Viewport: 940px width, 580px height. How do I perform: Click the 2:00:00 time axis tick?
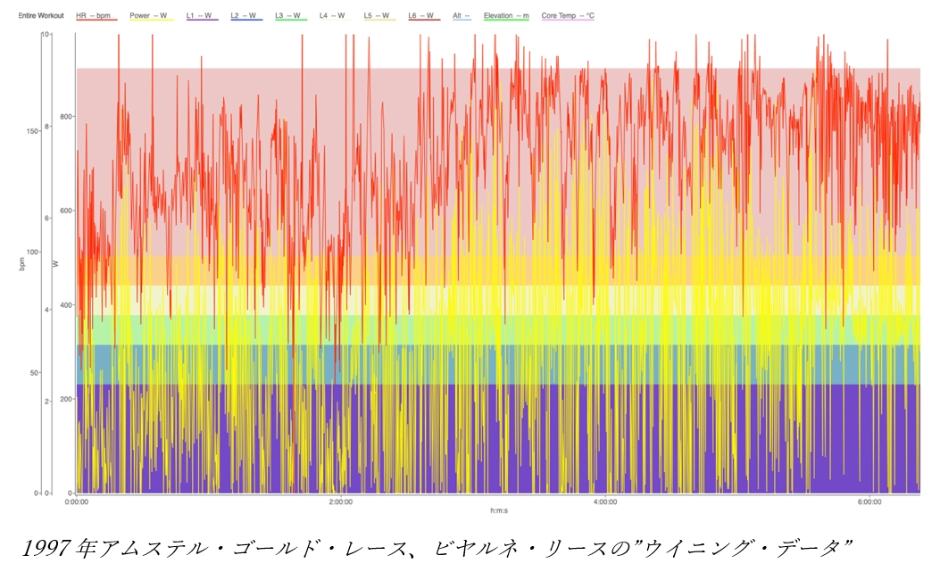pyautogui.click(x=340, y=501)
